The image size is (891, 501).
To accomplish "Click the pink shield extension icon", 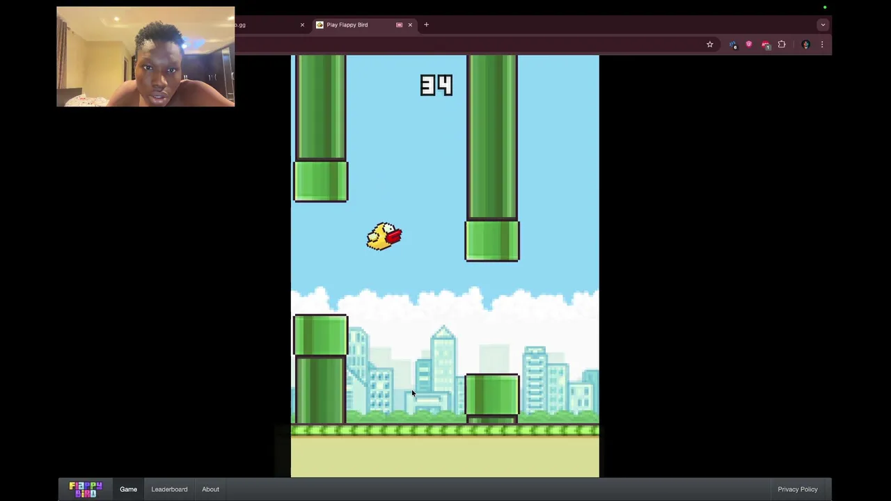I will pyautogui.click(x=749, y=45).
